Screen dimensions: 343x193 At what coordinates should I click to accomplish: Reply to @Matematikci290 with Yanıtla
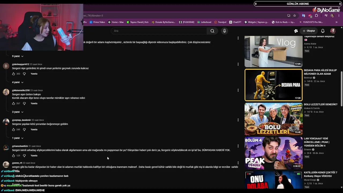[34, 103]
